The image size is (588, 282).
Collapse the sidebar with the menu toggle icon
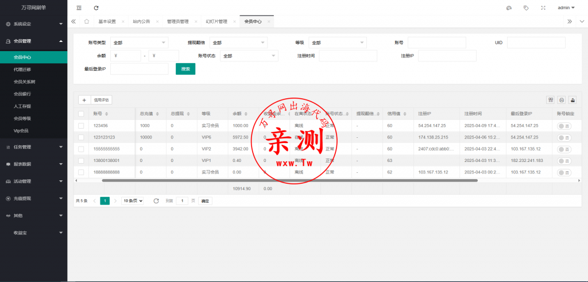tap(79, 7)
